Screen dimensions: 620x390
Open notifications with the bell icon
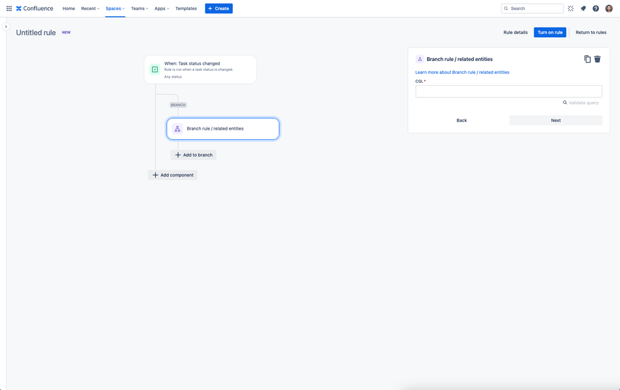pyautogui.click(x=583, y=8)
